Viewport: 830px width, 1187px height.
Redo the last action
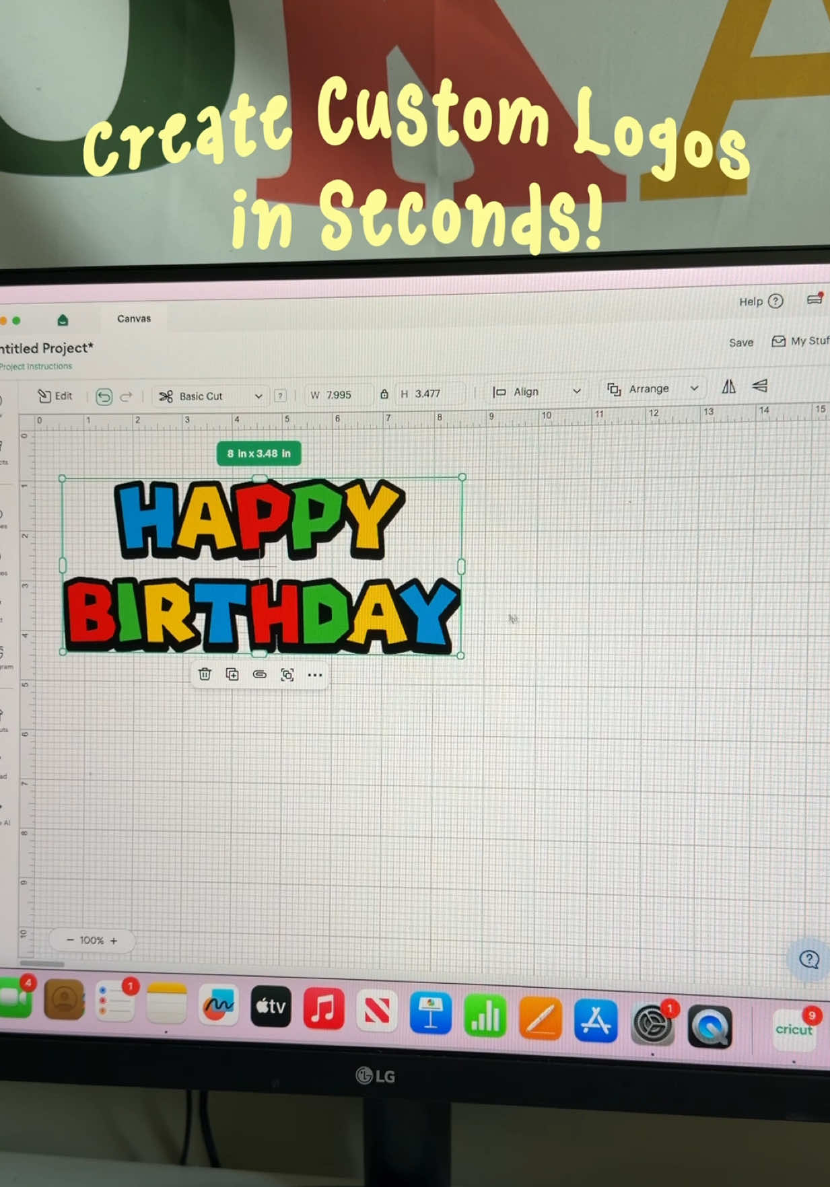point(126,397)
